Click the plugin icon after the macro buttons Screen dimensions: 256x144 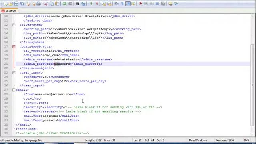point(170,4)
